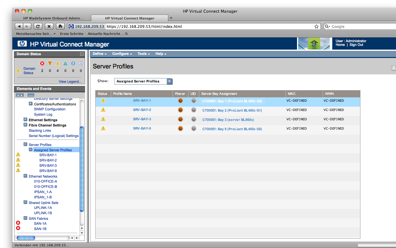Go to the browser Home page icon

coord(61,26)
